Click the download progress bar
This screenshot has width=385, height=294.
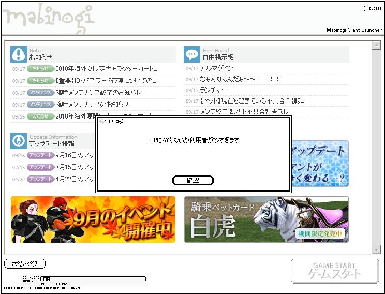pyautogui.click(x=93, y=280)
